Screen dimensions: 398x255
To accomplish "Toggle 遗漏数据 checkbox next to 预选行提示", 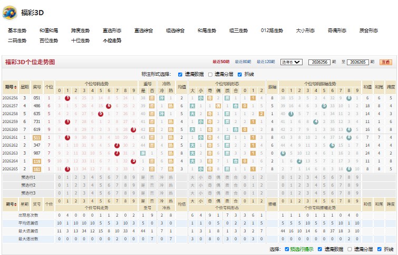I will click(x=320, y=249).
